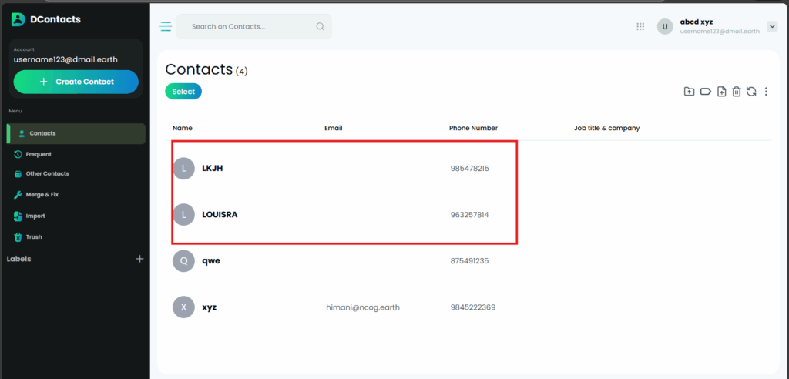
Task: Add a new label with plus icon
Action: [x=139, y=259]
